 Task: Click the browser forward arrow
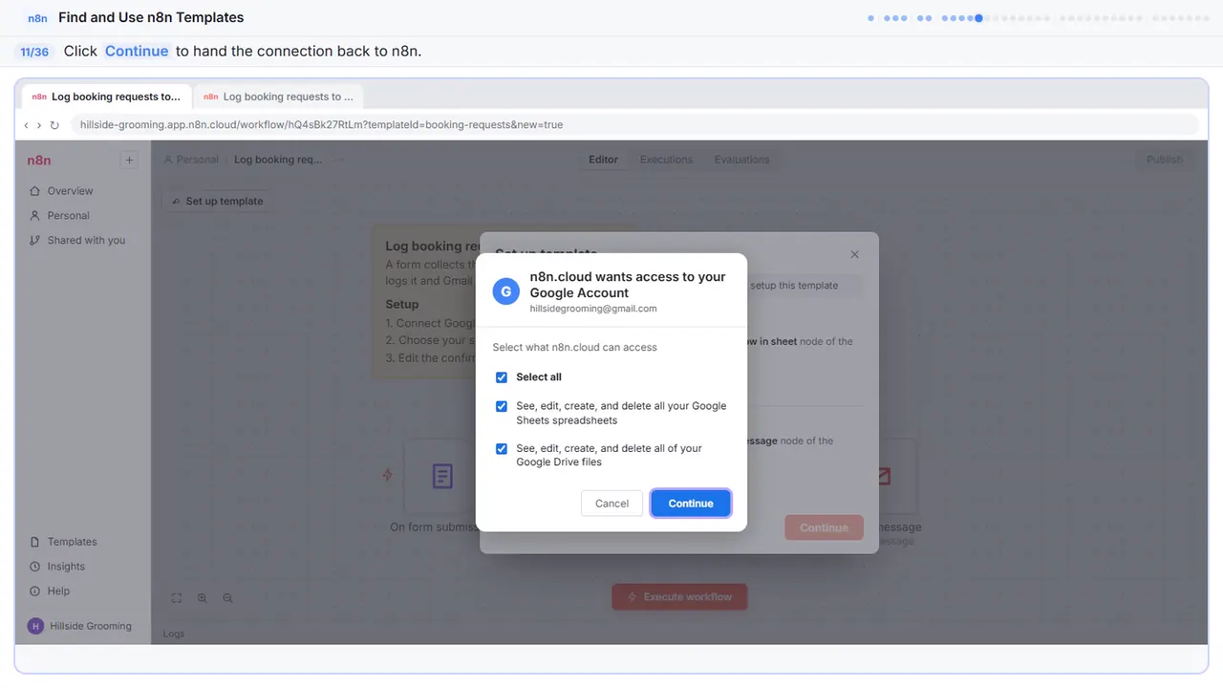39,125
